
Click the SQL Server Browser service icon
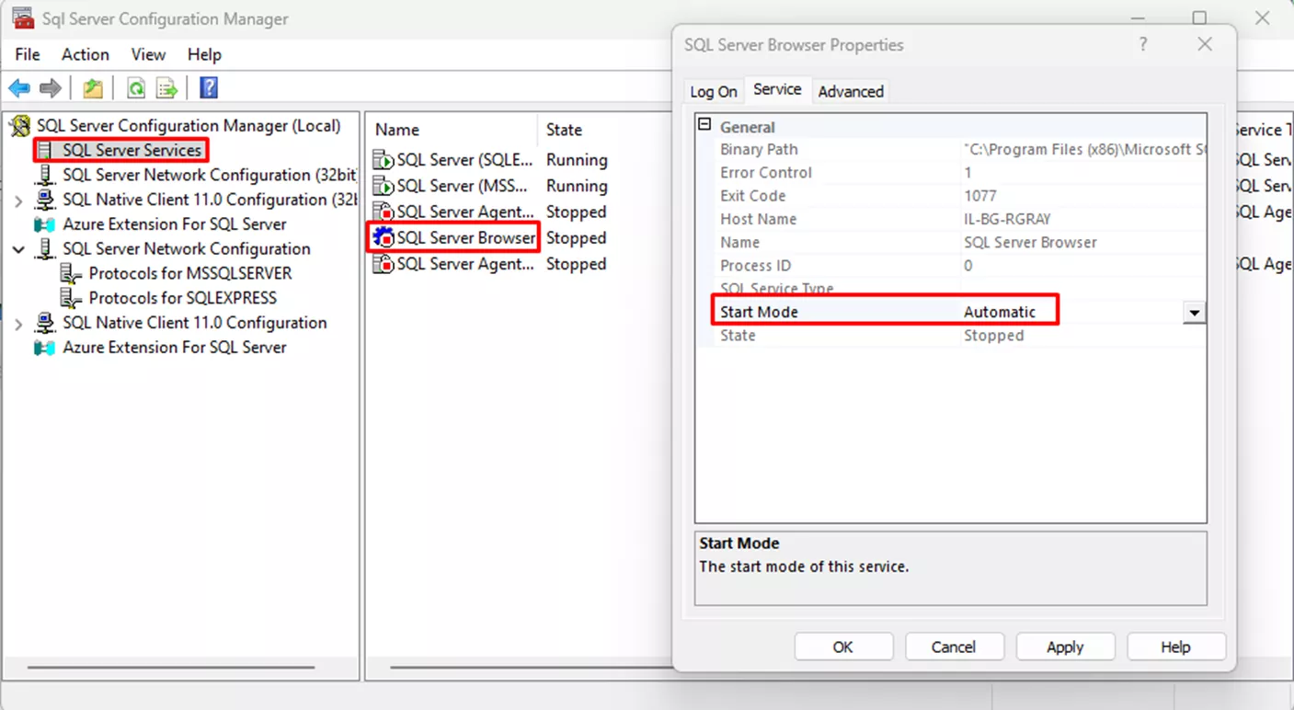point(383,238)
